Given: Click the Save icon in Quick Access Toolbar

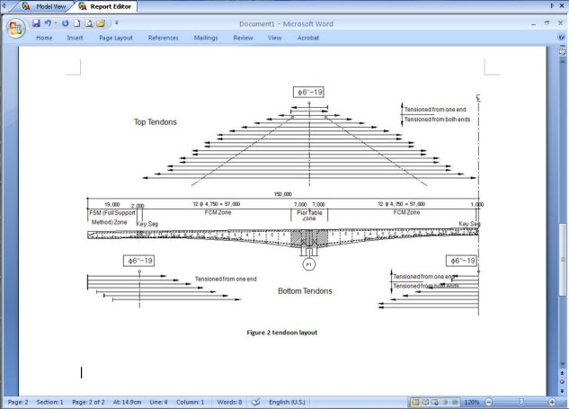Looking at the screenshot, I should coord(36,22).
